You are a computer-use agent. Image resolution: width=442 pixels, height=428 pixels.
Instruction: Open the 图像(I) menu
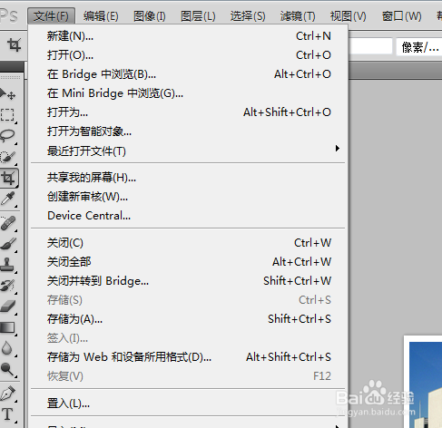click(150, 16)
